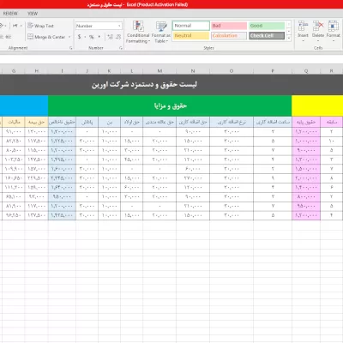Toggle Wrap Text on the ribbon
Viewport: 343px width, 343px height.
(40, 26)
